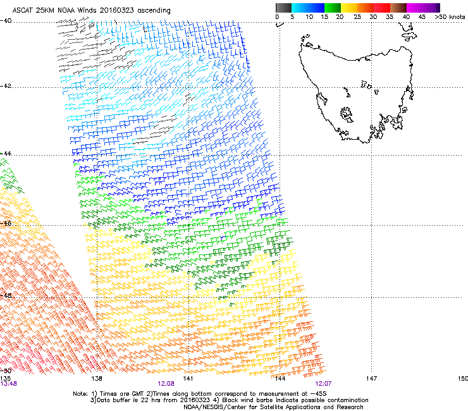
Task: Click the '-48' latitude axis label
Action: click(x=6, y=295)
